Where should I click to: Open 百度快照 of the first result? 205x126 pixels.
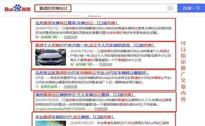pyautogui.click(x=71, y=37)
